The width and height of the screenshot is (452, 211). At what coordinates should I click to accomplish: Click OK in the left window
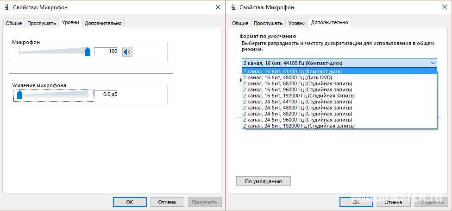click(129, 202)
